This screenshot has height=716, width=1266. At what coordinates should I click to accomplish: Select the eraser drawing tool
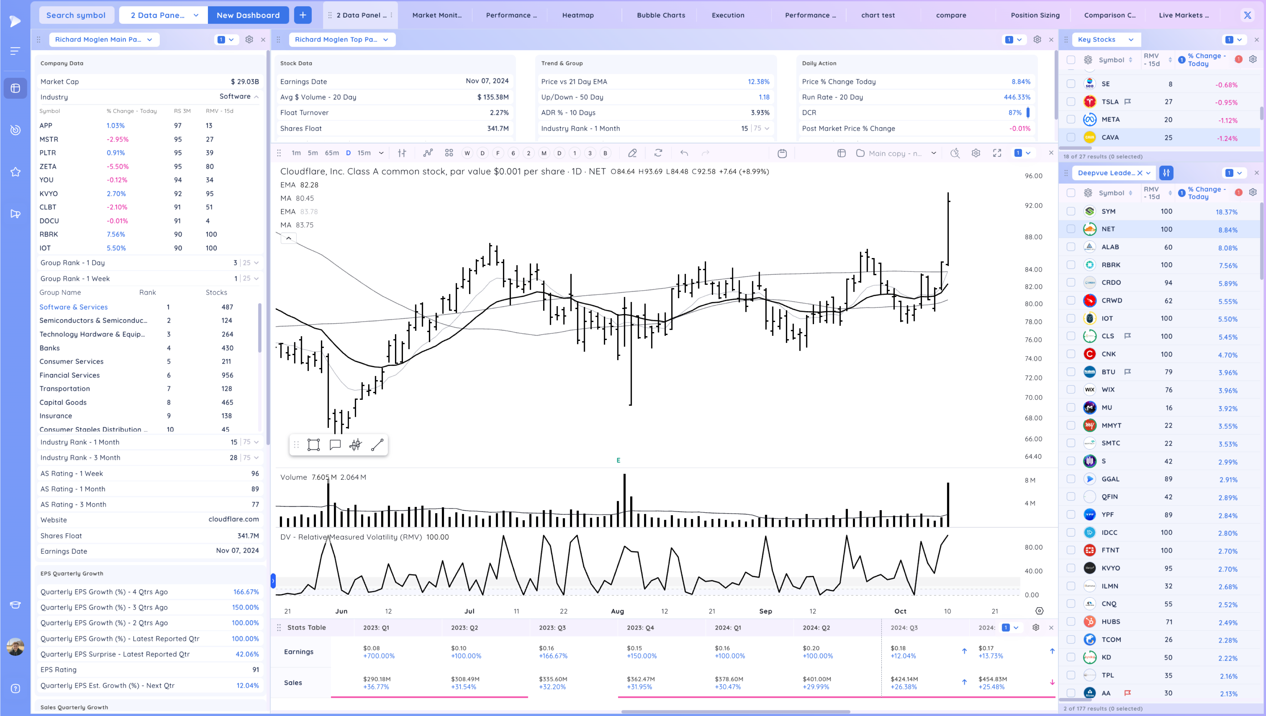click(632, 153)
